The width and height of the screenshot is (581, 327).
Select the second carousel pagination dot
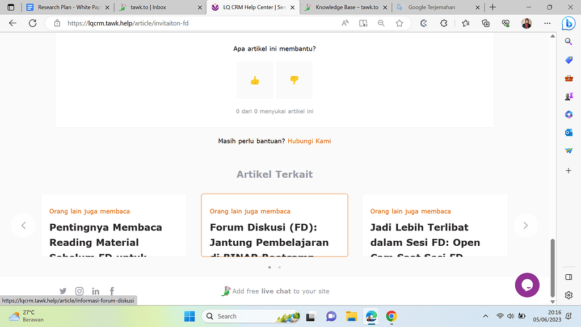point(279,267)
